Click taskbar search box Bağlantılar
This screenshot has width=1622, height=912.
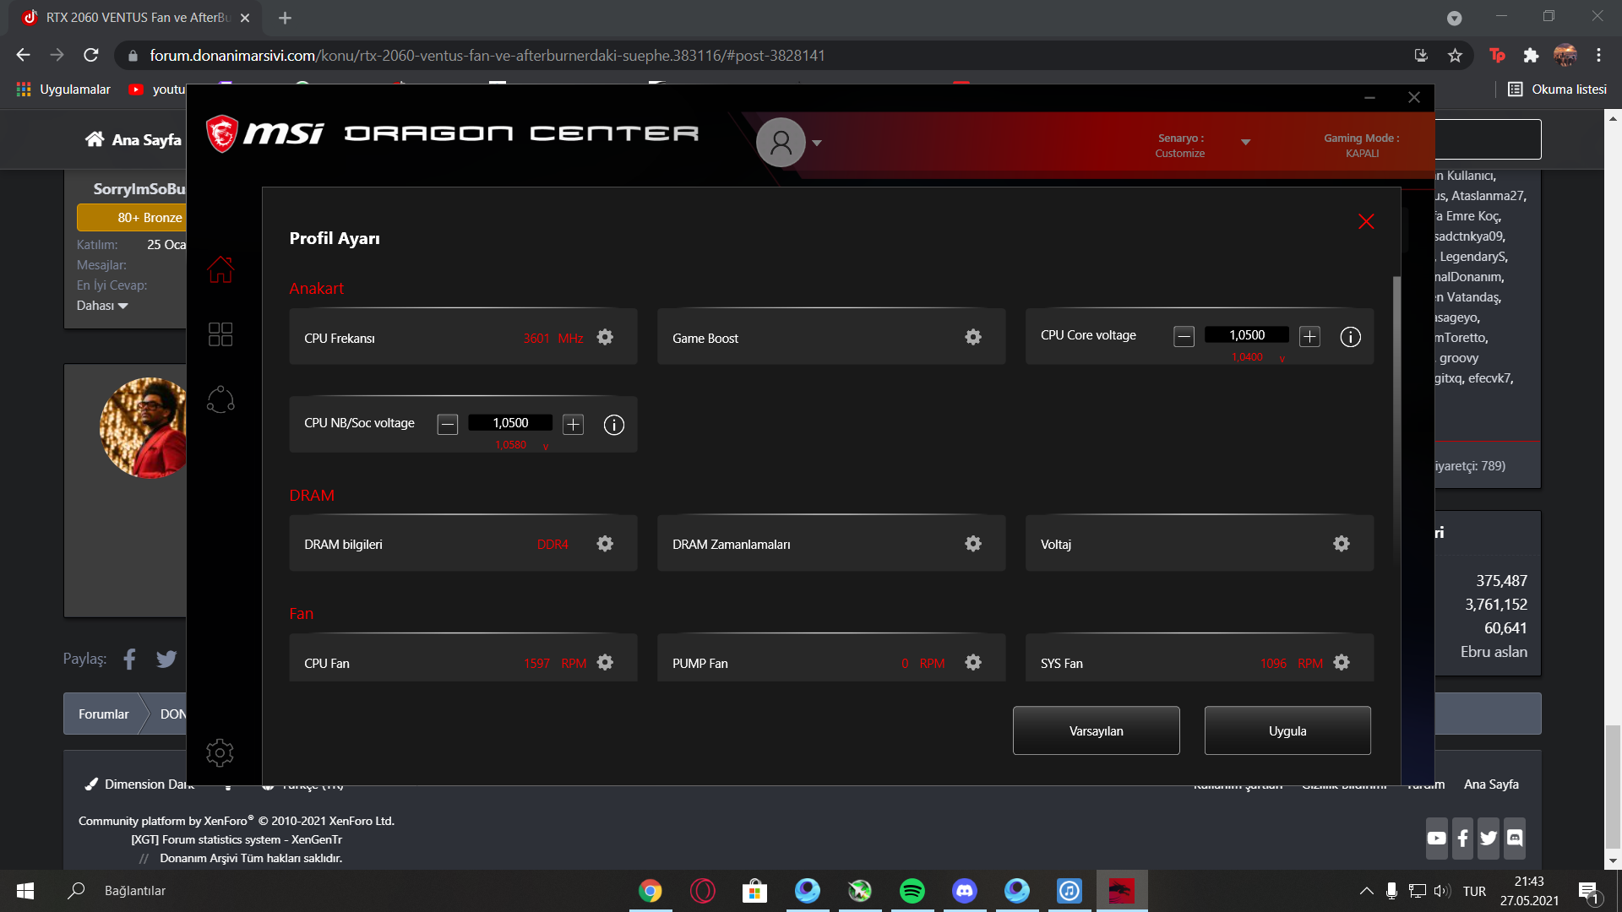pos(135,891)
